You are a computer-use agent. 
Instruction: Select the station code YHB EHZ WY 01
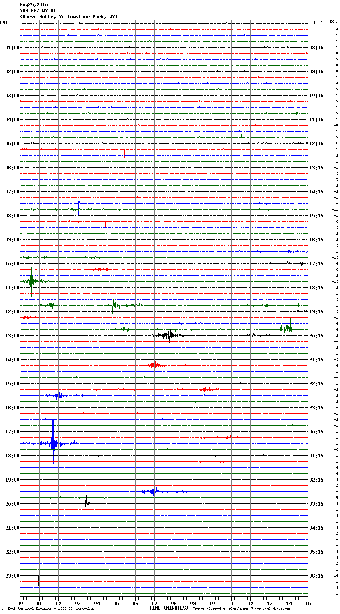38,11
